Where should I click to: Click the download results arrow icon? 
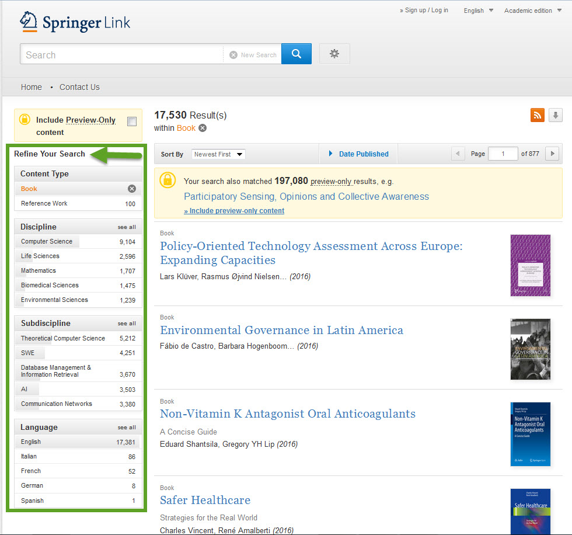click(x=555, y=115)
